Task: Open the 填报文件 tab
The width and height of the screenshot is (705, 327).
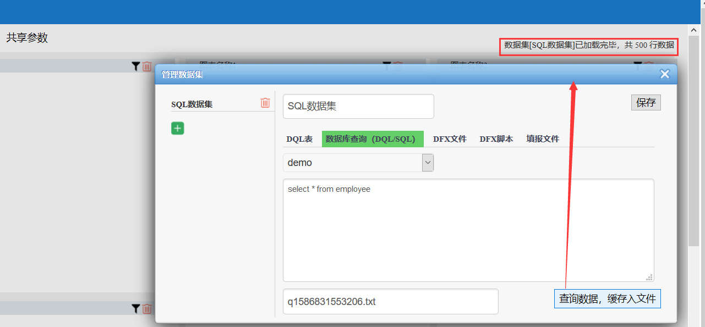Action: [543, 139]
